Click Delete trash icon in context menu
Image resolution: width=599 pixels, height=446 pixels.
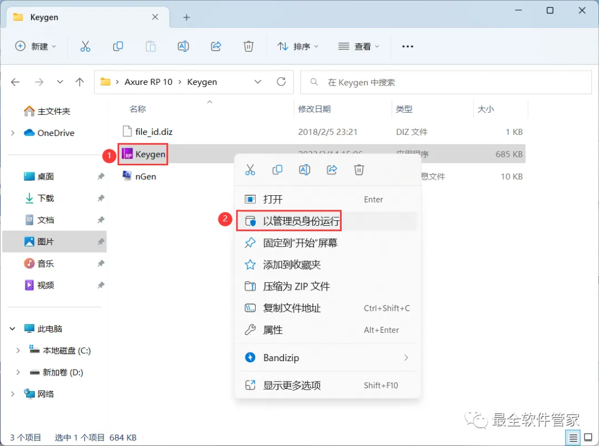(359, 170)
